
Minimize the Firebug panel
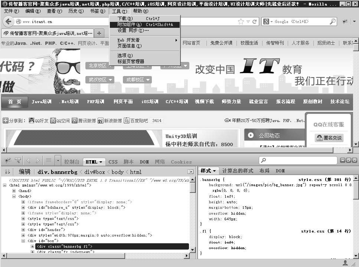342,160
